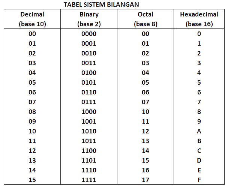
Task: Click the "(base 8)" header label
Action: coord(145,24)
